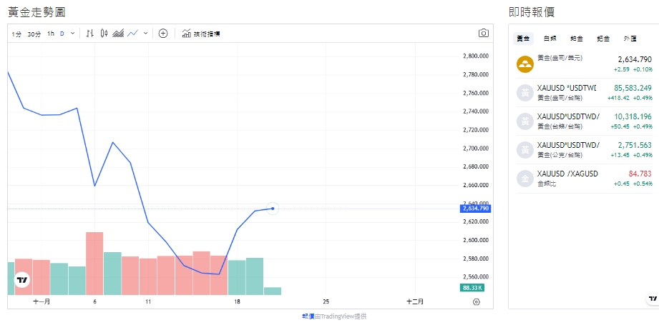This screenshot has height=325, width=659.
Task: Click the gold-silver ratio value 84.783
Action: pos(640,174)
